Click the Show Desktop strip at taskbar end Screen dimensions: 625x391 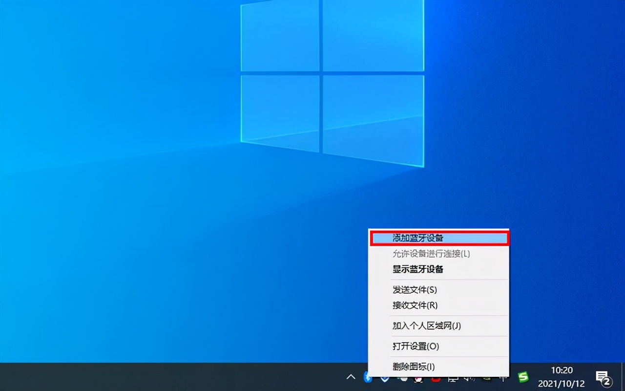(x=623, y=377)
